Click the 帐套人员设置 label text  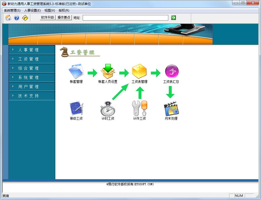tap(108, 82)
